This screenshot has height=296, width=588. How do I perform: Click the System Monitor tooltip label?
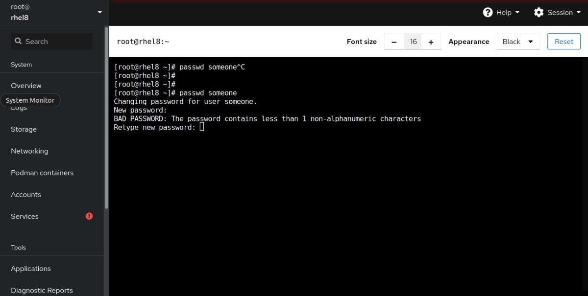[30, 100]
